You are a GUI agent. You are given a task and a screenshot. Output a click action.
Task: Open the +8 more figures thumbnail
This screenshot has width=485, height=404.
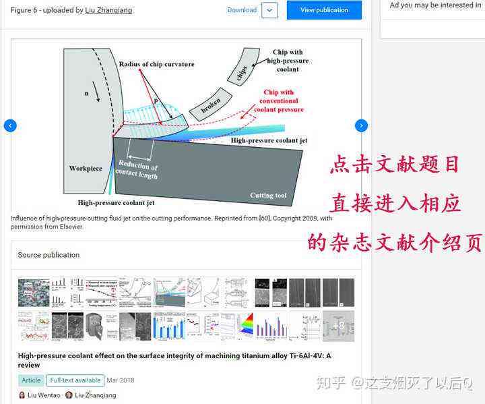click(338, 326)
